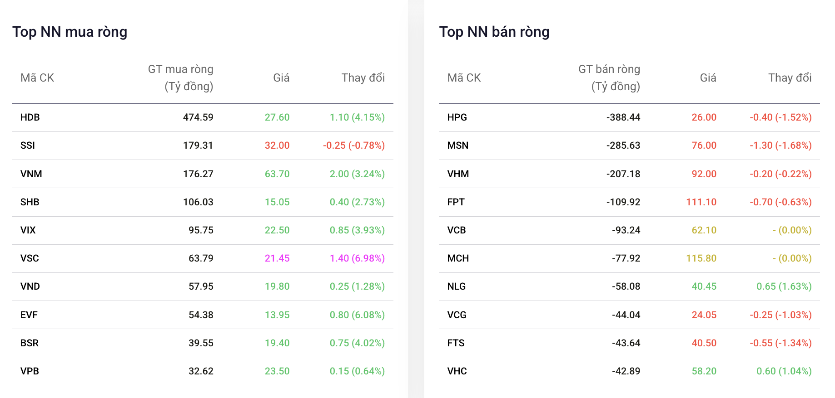Open FTS stock code
Screen dimensions: 835x398
pyautogui.click(x=456, y=343)
